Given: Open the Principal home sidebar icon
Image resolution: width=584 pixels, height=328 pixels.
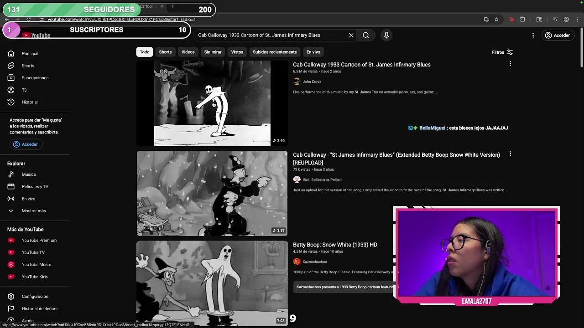Looking at the screenshot, I should pos(11,53).
